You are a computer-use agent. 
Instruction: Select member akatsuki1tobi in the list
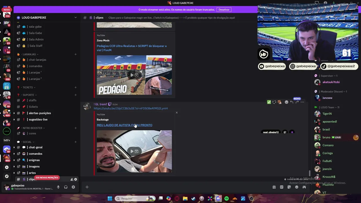pyautogui.click(x=331, y=82)
